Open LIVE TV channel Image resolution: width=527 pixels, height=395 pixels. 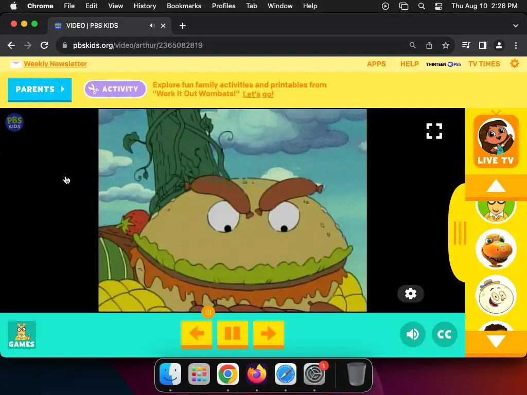pos(496,141)
